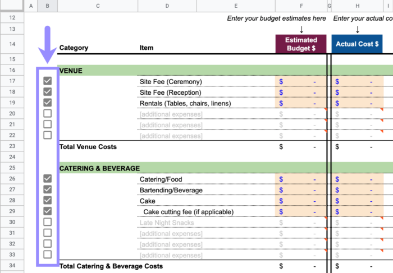Select row 14 header

[x=12, y=44]
